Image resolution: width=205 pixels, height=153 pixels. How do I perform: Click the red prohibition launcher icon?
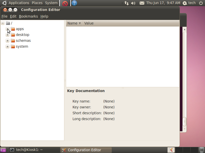tap(65, 3)
